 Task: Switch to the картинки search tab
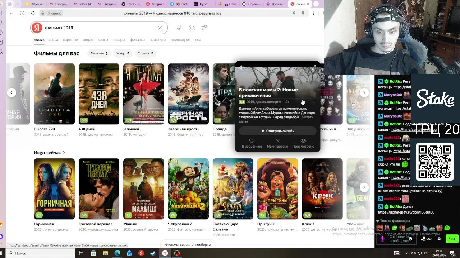(x=70, y=40)
